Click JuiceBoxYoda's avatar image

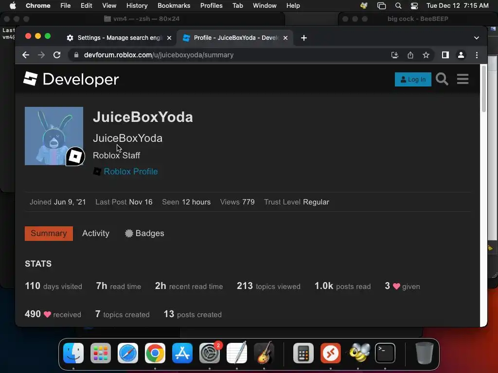coord(54,136)
